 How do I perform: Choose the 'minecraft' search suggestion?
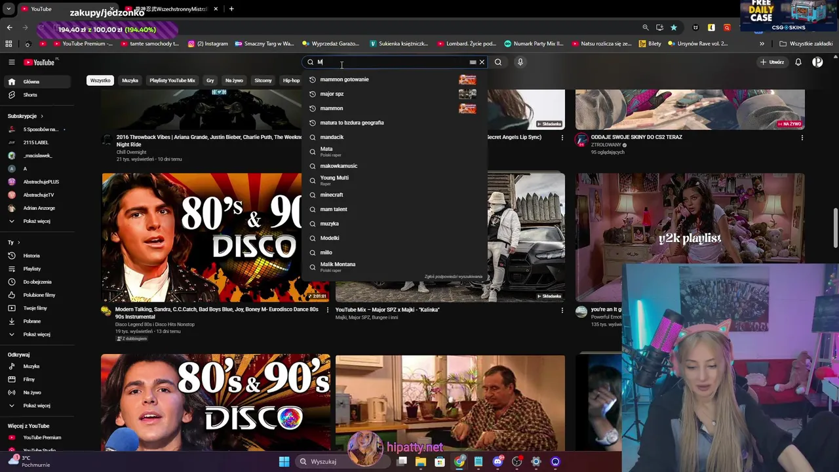tap(393, 195)
